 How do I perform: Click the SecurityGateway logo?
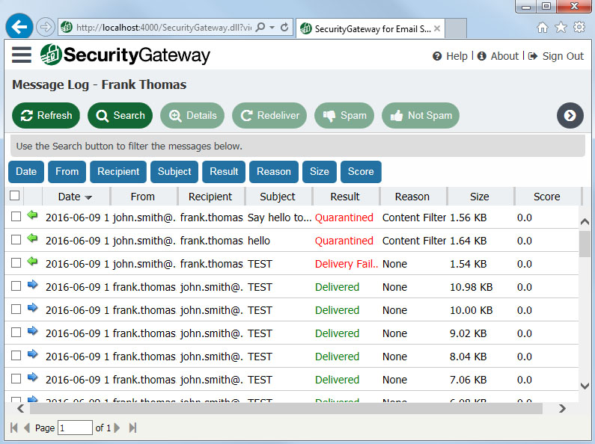pos(125,55)
